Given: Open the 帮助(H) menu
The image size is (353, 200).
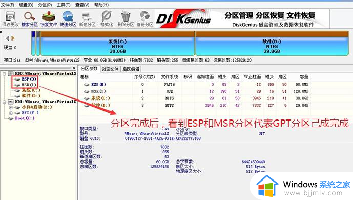Looking at the screenshot, I should tap(101, 5).
